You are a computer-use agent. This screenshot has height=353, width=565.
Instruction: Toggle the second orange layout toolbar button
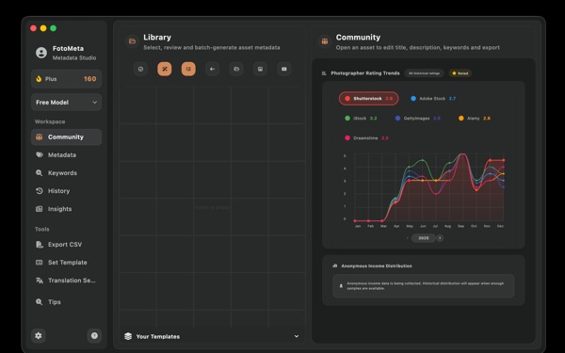(x=188, y=69)
